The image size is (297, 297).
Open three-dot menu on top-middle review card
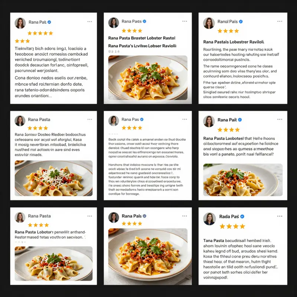[x=185, y=21]
